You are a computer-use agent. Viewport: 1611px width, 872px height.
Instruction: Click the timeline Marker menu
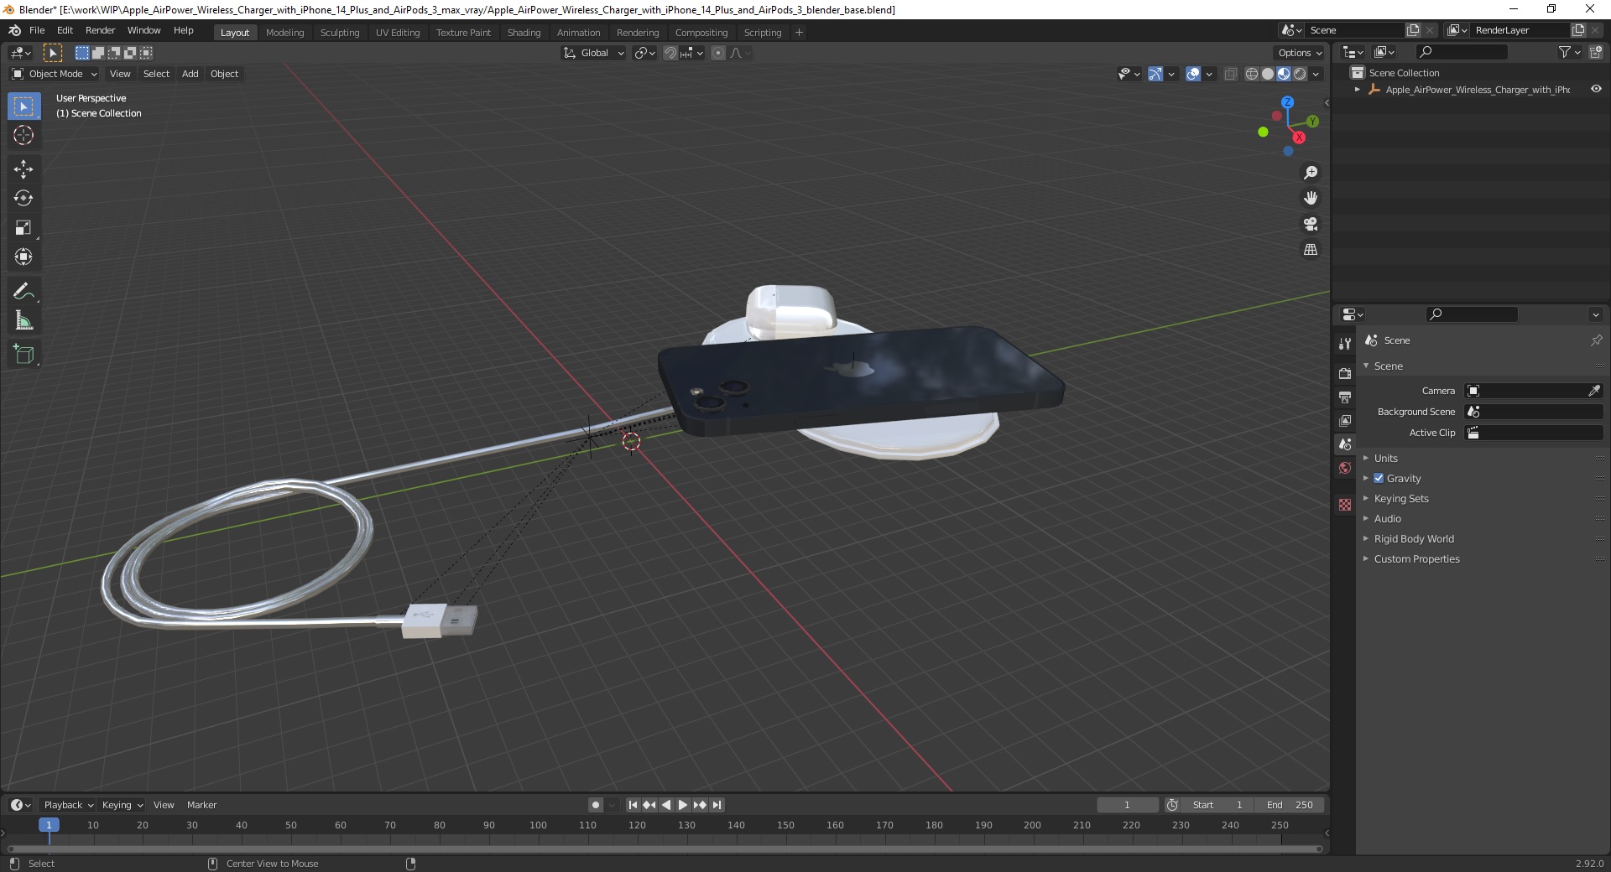(x=201, y=805)
